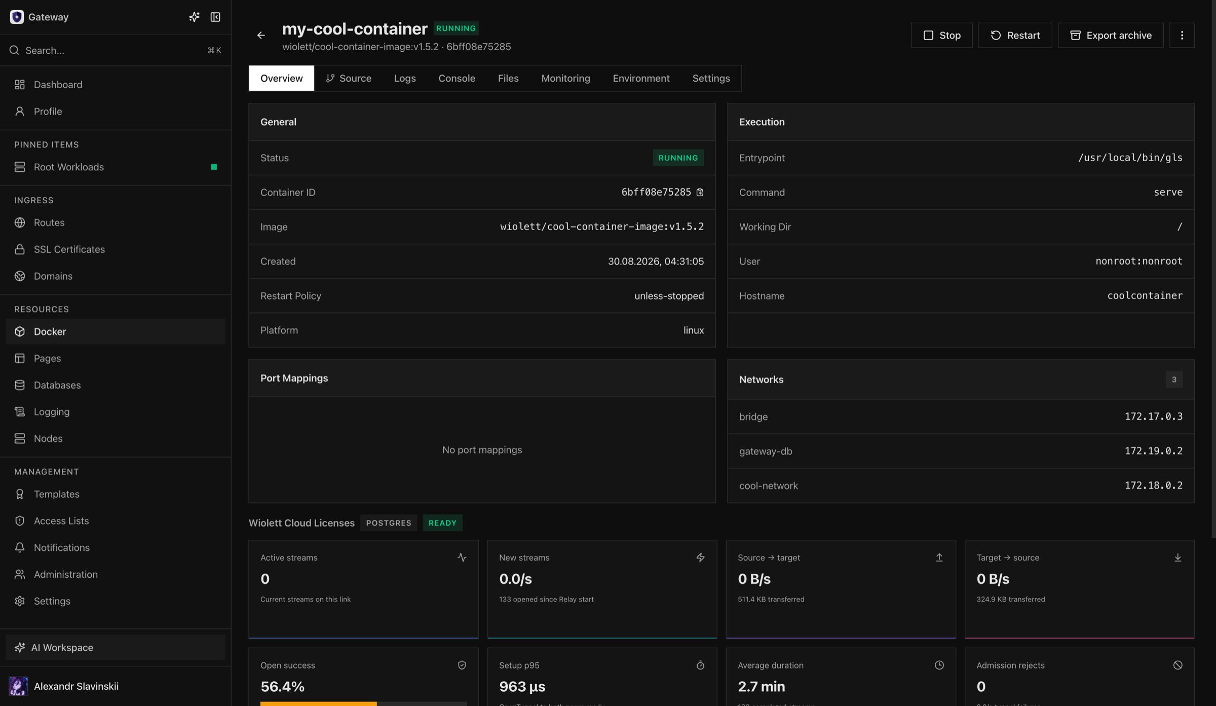Click the Gateway logo icon
The width and height of the screenshot is (1216, 706).
(x=17, y=17)
